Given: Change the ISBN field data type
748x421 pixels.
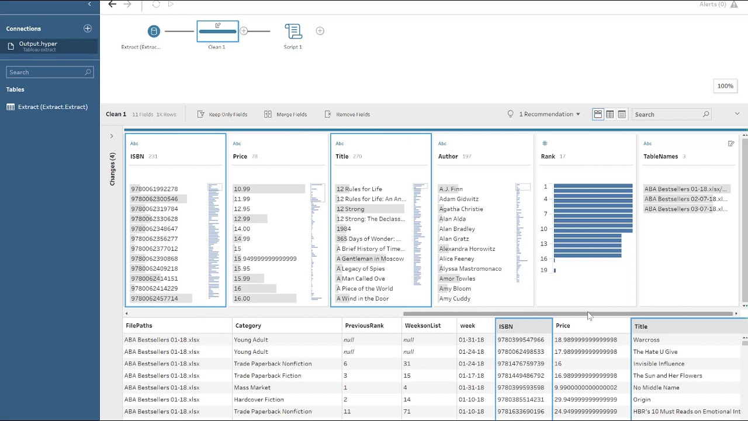Looking at the screenshot, I should [x=134, y=143].
